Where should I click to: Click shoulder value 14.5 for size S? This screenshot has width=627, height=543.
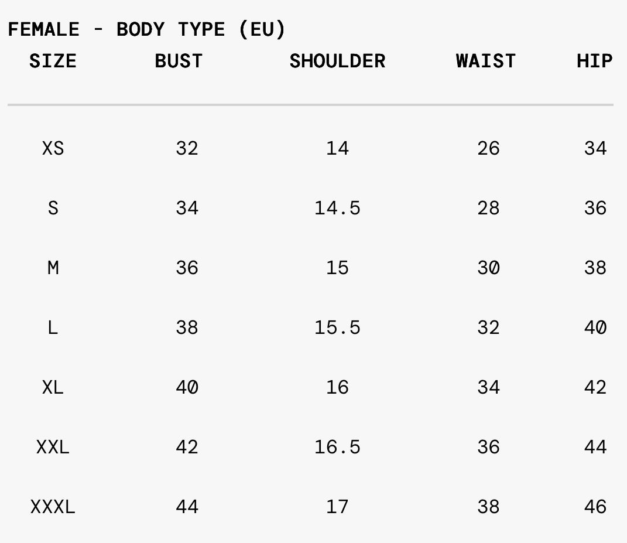coord(337,208)
